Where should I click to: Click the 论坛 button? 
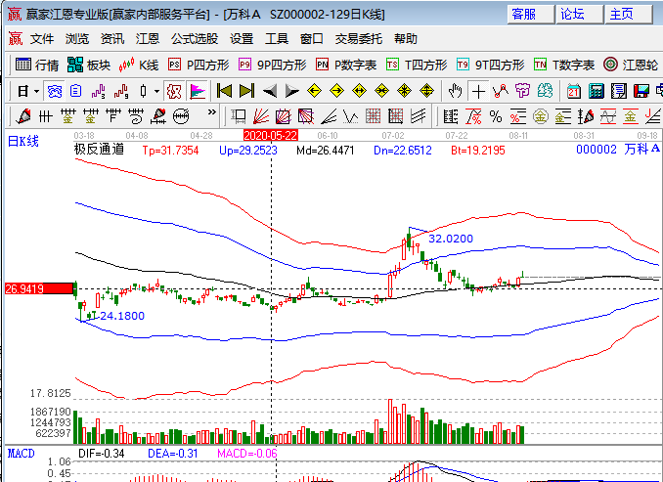tap(579, 15)
